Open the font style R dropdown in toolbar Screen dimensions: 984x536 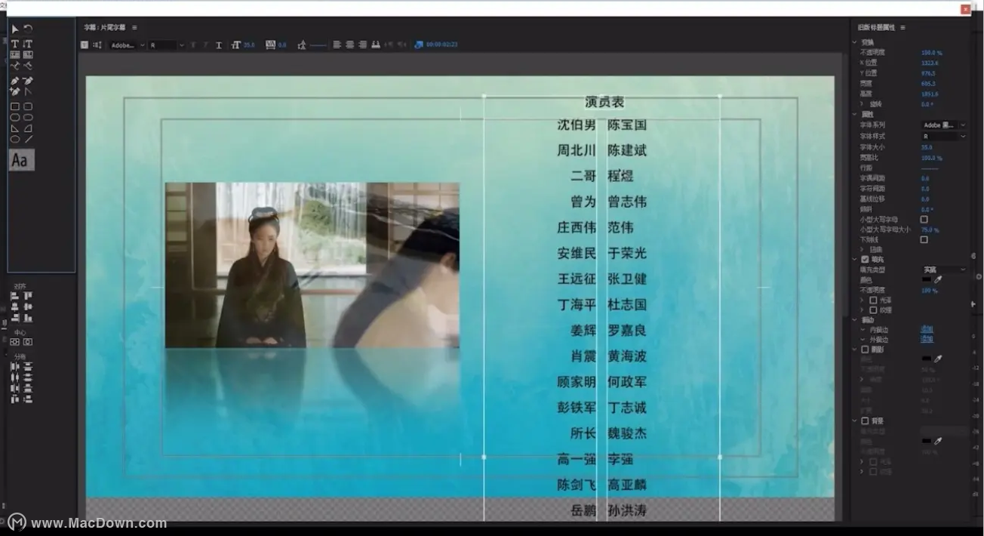click(x=166, y=45)
